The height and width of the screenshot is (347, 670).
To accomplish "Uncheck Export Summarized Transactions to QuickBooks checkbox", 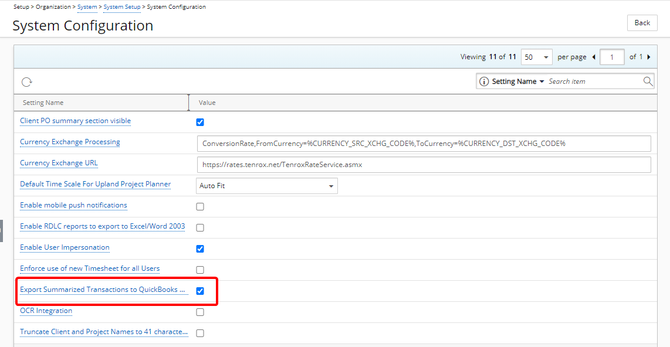I will 200,291.
